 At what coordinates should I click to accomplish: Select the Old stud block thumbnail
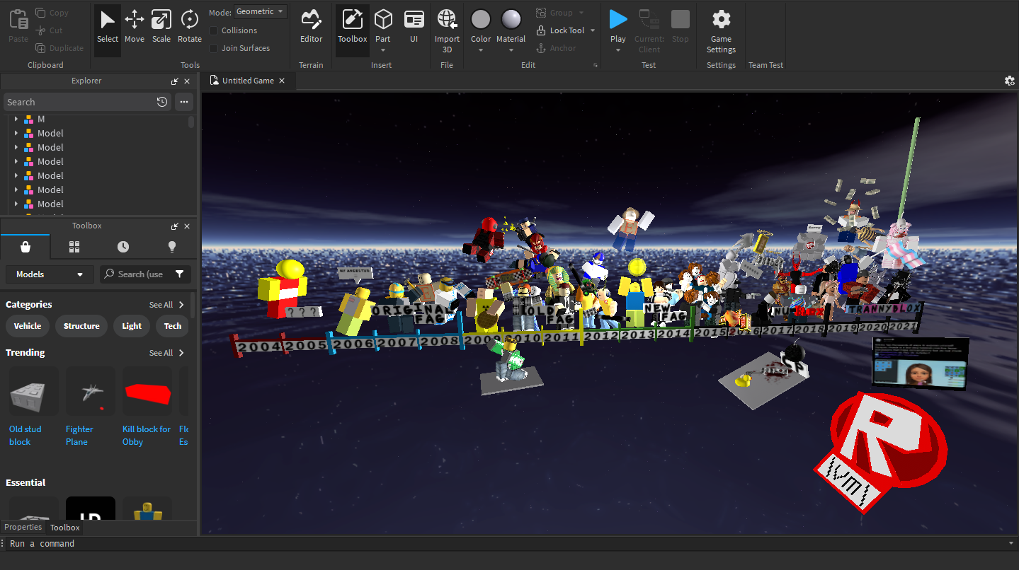(33, 391)
